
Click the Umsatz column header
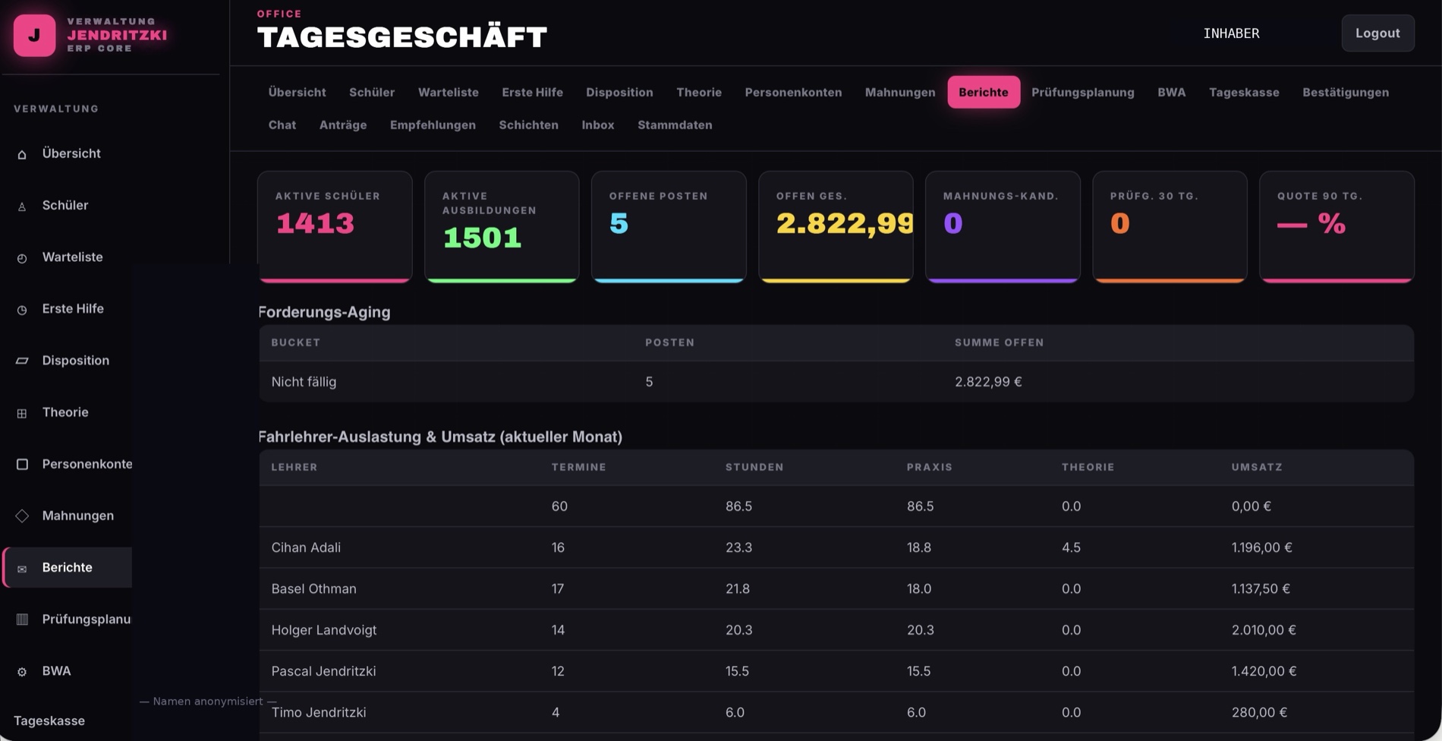click(1257, 467)
